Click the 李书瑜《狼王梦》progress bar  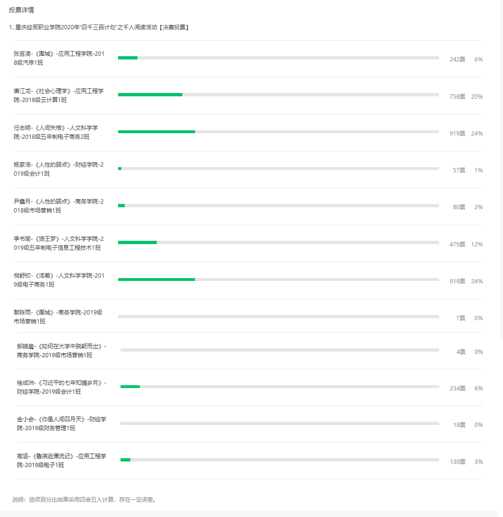(x=278, y=243)
